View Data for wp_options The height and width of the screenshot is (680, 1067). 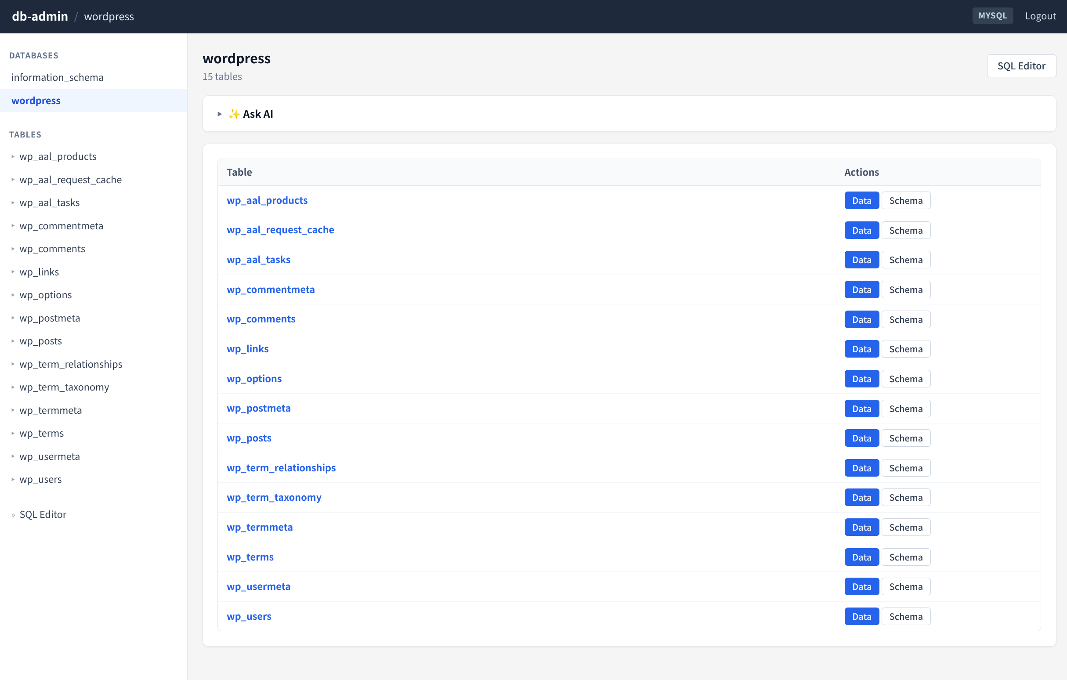tap(861, 378)
